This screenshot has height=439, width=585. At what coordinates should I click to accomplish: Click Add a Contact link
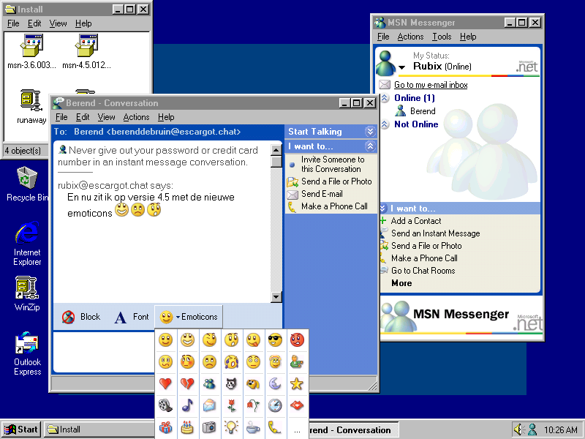[415, 221]
